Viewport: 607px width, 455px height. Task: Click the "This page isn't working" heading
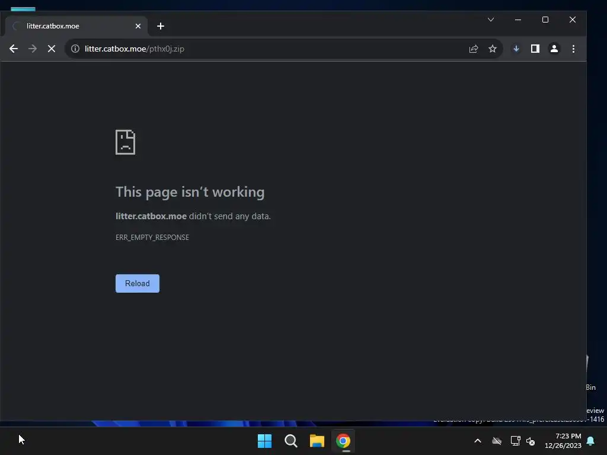click(x=190, y=192)
